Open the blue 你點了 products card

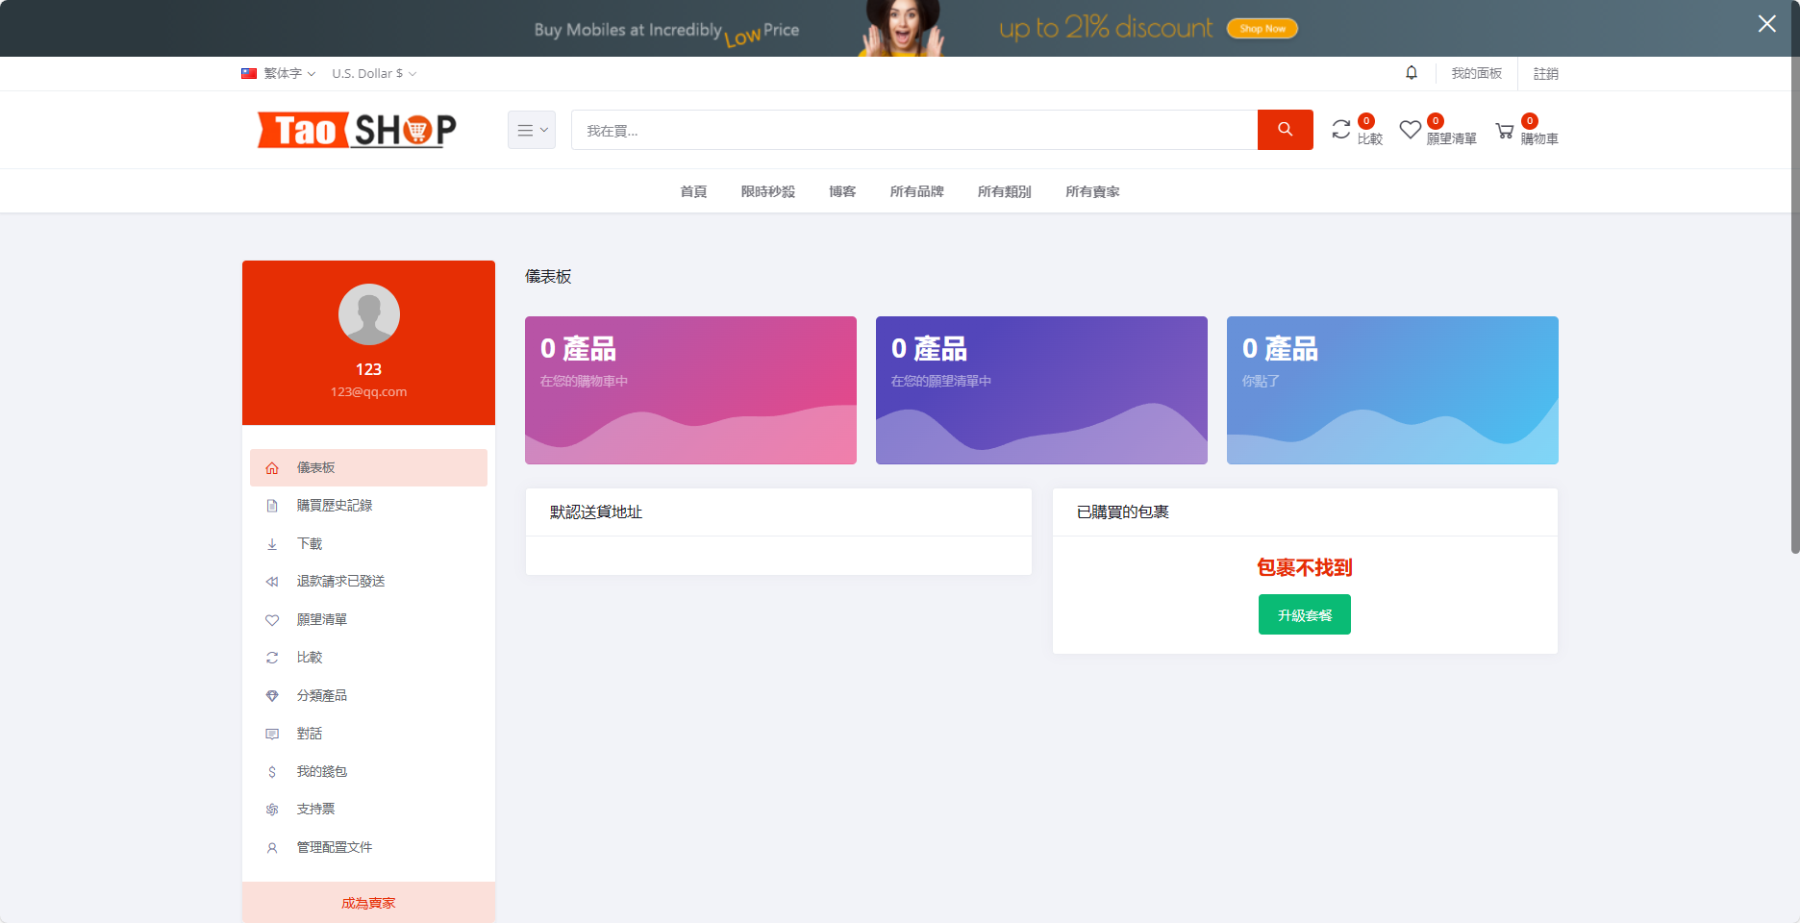pos(1392,390)
